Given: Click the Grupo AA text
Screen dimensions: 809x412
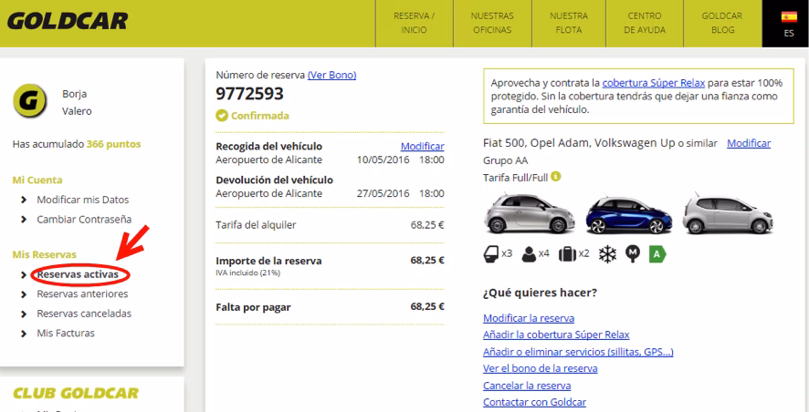Looking at the screenshot, I should 506,160.
